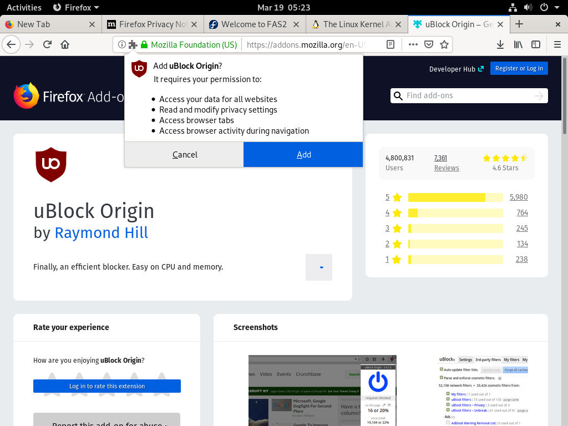Click the Firefox Add-ons logo
568x426 pixels.
pos(69,97)
